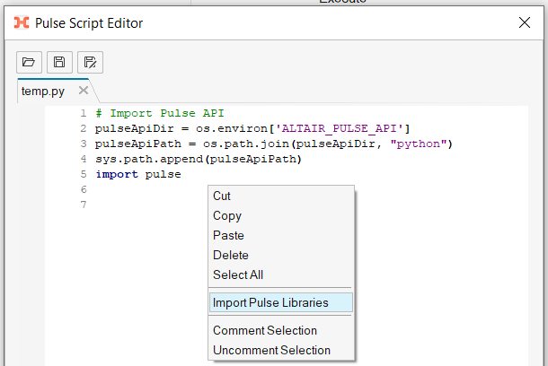548x366 pixels.
Task: Click the 'import pulse' code line
Action: pos(138,174)
